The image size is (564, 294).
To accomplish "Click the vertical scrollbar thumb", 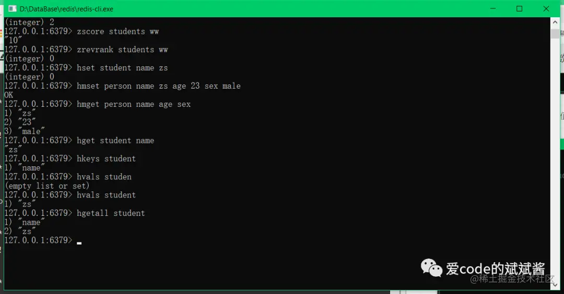I will point(555,34).
